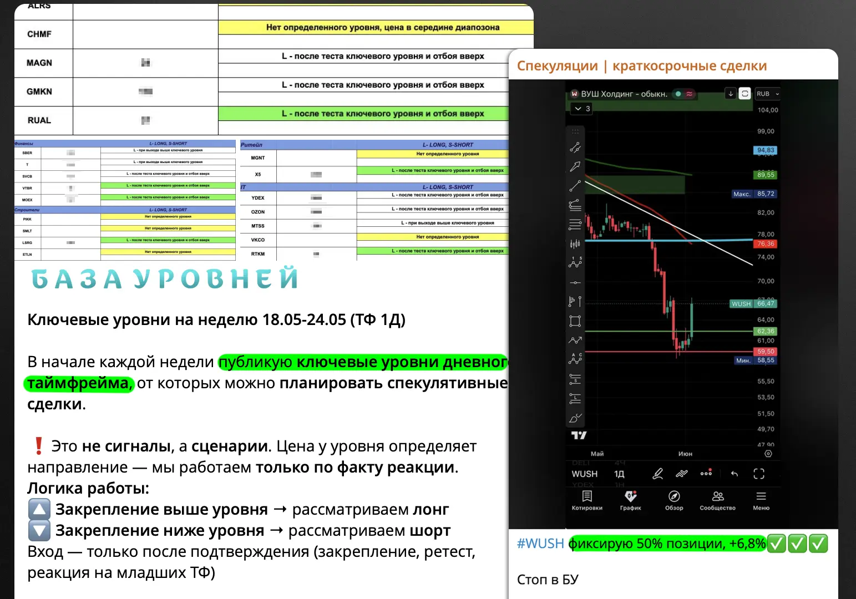
Task: Click the YDEX row in IT table
Action: [374, 198]
